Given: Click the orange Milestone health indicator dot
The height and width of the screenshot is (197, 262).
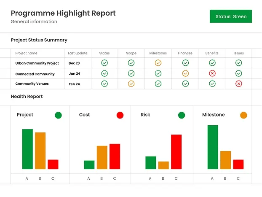Looking at the screenshot, I should 243,115.
